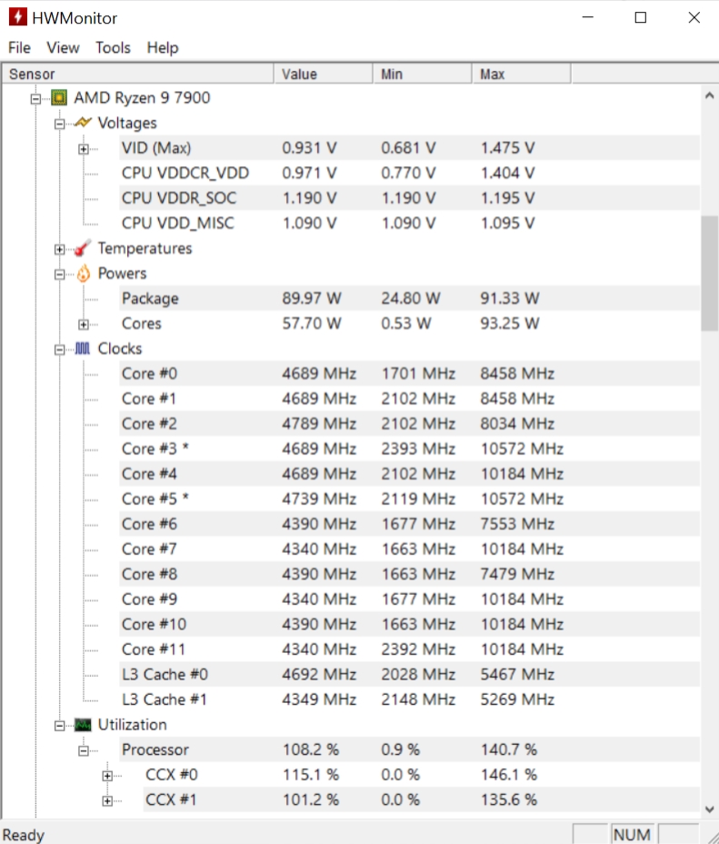
Task: Click the AMD Ryzen 9 7900 processor icon
Action: (61, 97)
